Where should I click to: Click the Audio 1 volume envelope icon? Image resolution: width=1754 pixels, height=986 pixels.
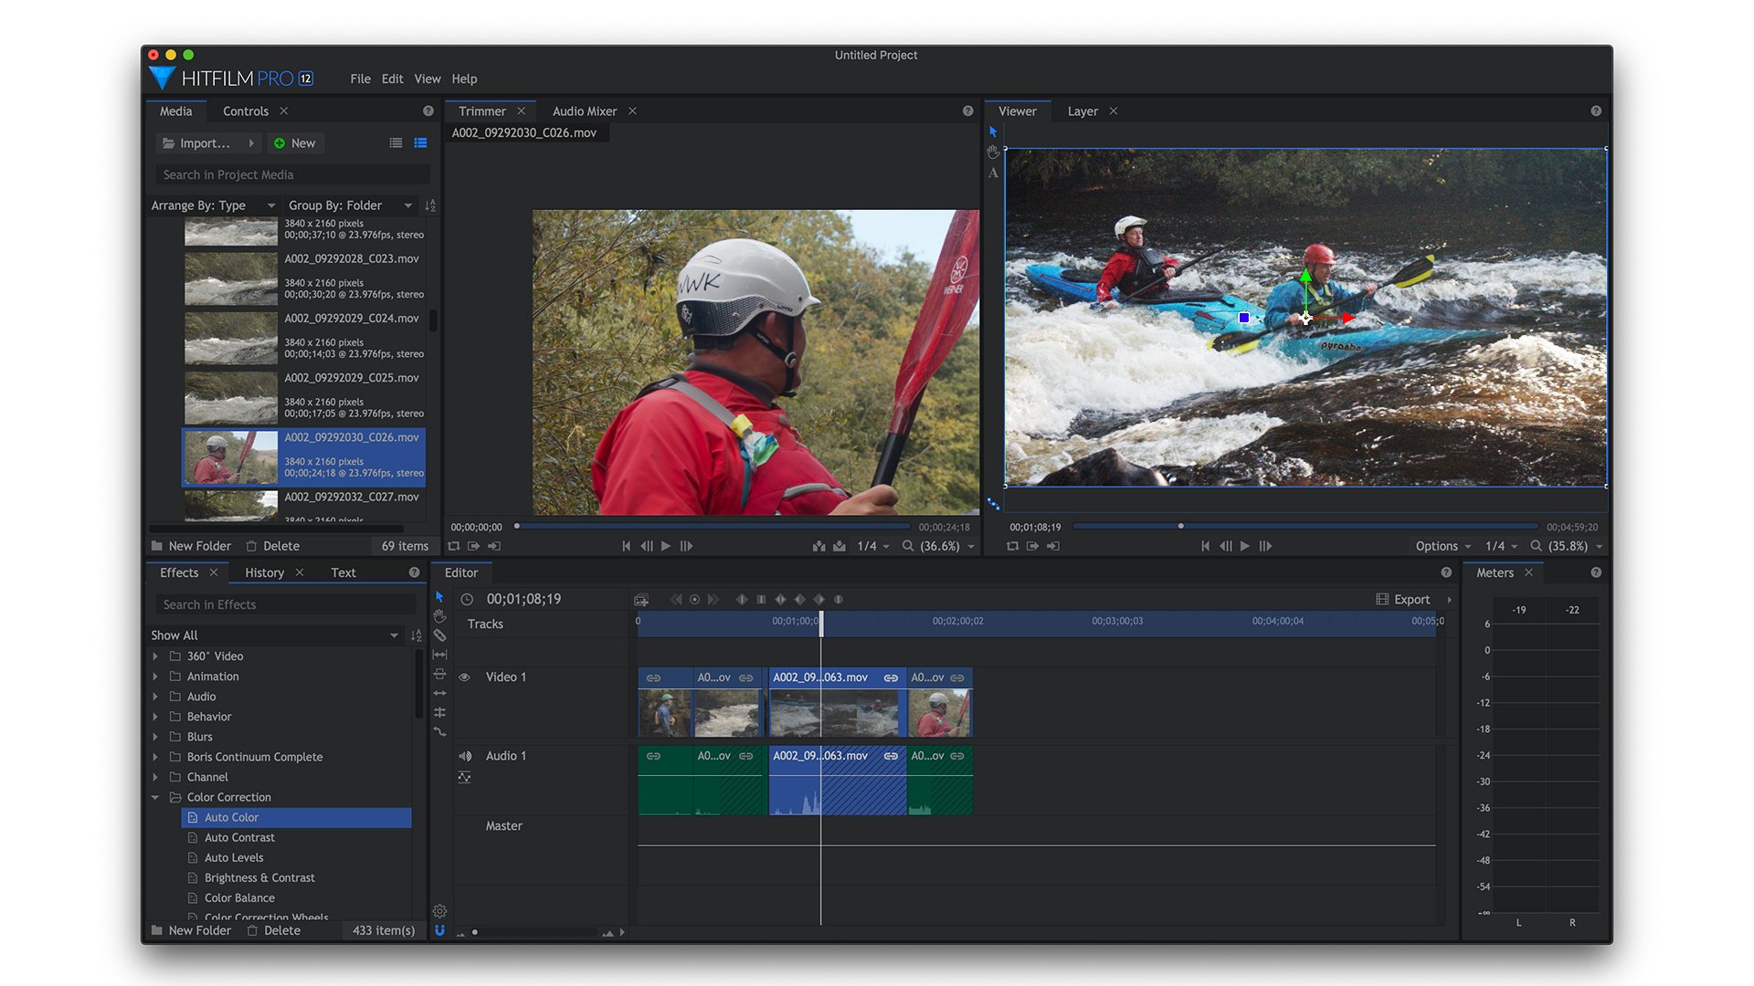464,777
